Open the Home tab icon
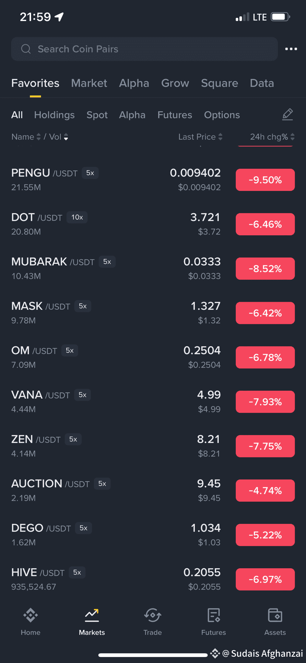This screenshot has width=306, height=663. [31, 615]
